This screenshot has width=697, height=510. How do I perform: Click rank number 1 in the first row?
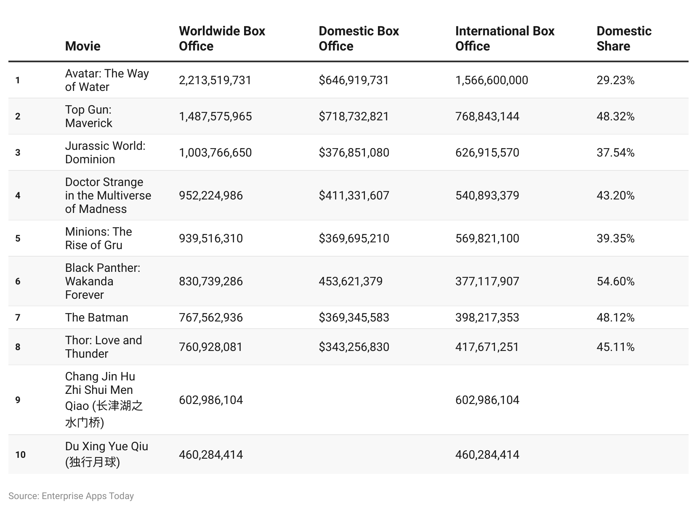pos(18,80)
